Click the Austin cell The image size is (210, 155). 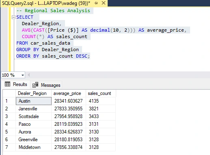[34, 101]
